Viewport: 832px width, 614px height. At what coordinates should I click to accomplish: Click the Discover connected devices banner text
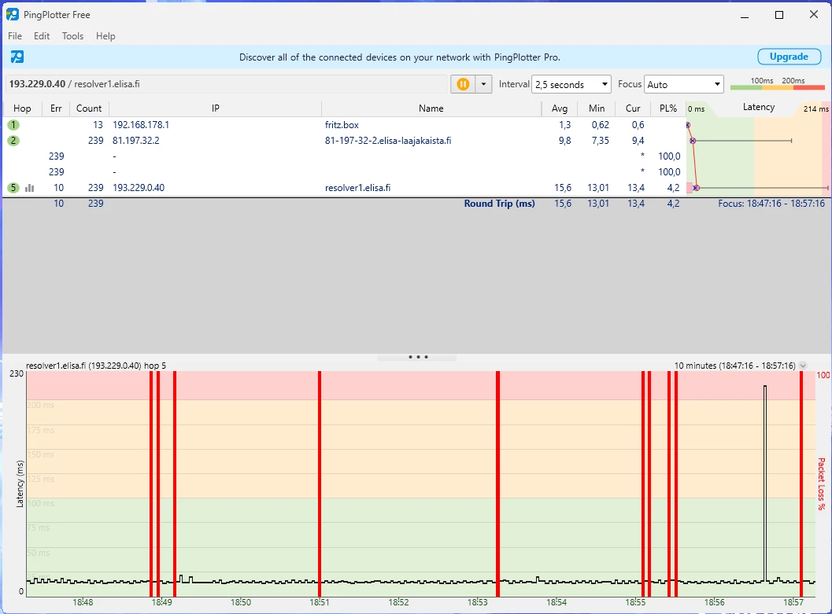click(400, 57)
